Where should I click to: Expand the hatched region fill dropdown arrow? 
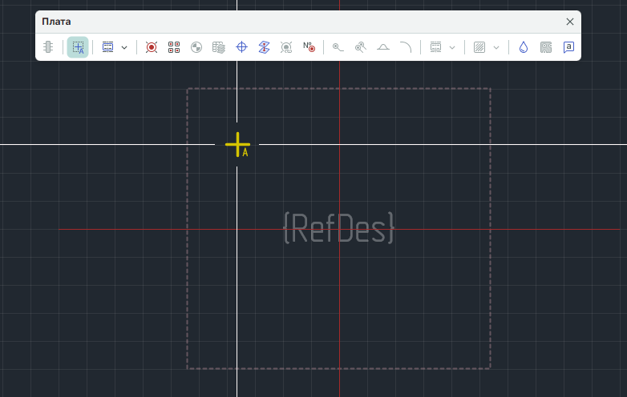click(x=496, y=47)
